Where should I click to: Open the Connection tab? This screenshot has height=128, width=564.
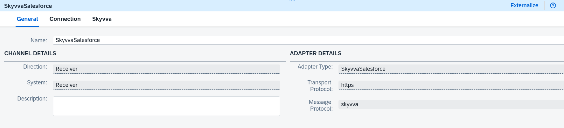65,19
